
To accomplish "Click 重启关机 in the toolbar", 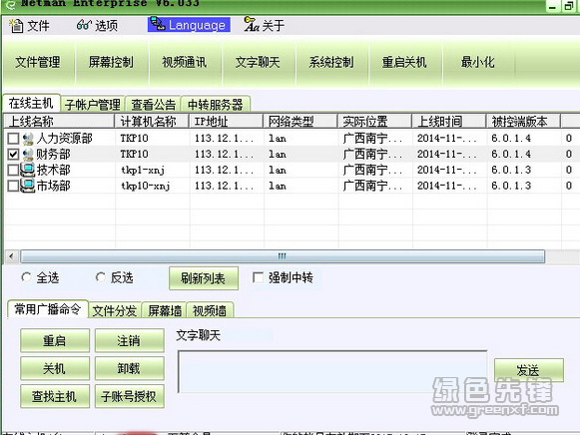I will [405, 62].
